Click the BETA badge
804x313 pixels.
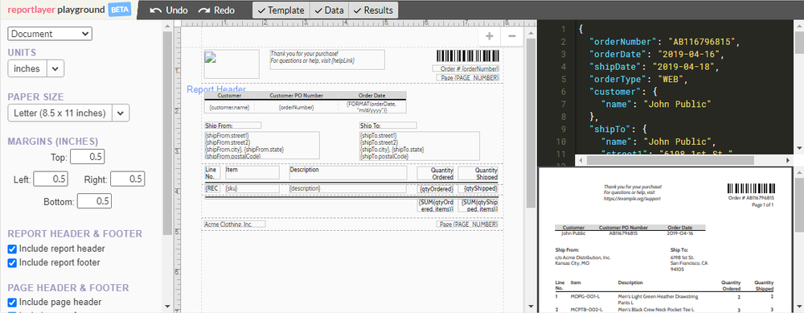(x=120, y=10)
